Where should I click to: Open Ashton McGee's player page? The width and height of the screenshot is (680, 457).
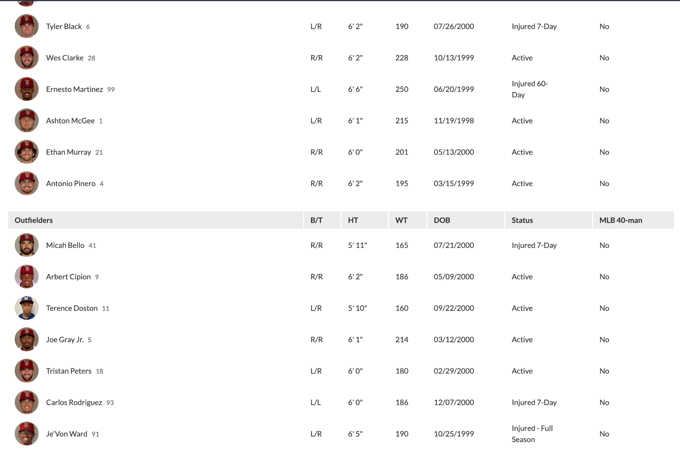[x=70, y=121]
